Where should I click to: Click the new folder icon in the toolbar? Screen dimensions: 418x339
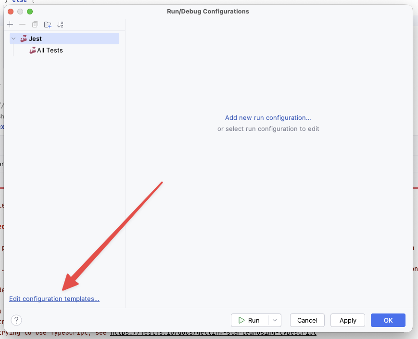[47, 25]
